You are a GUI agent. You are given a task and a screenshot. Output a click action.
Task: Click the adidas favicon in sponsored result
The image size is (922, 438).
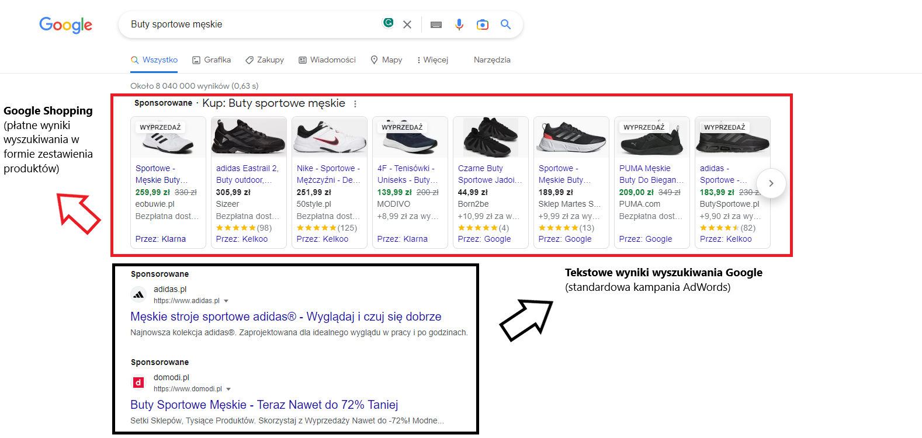(x=138, y=294)
